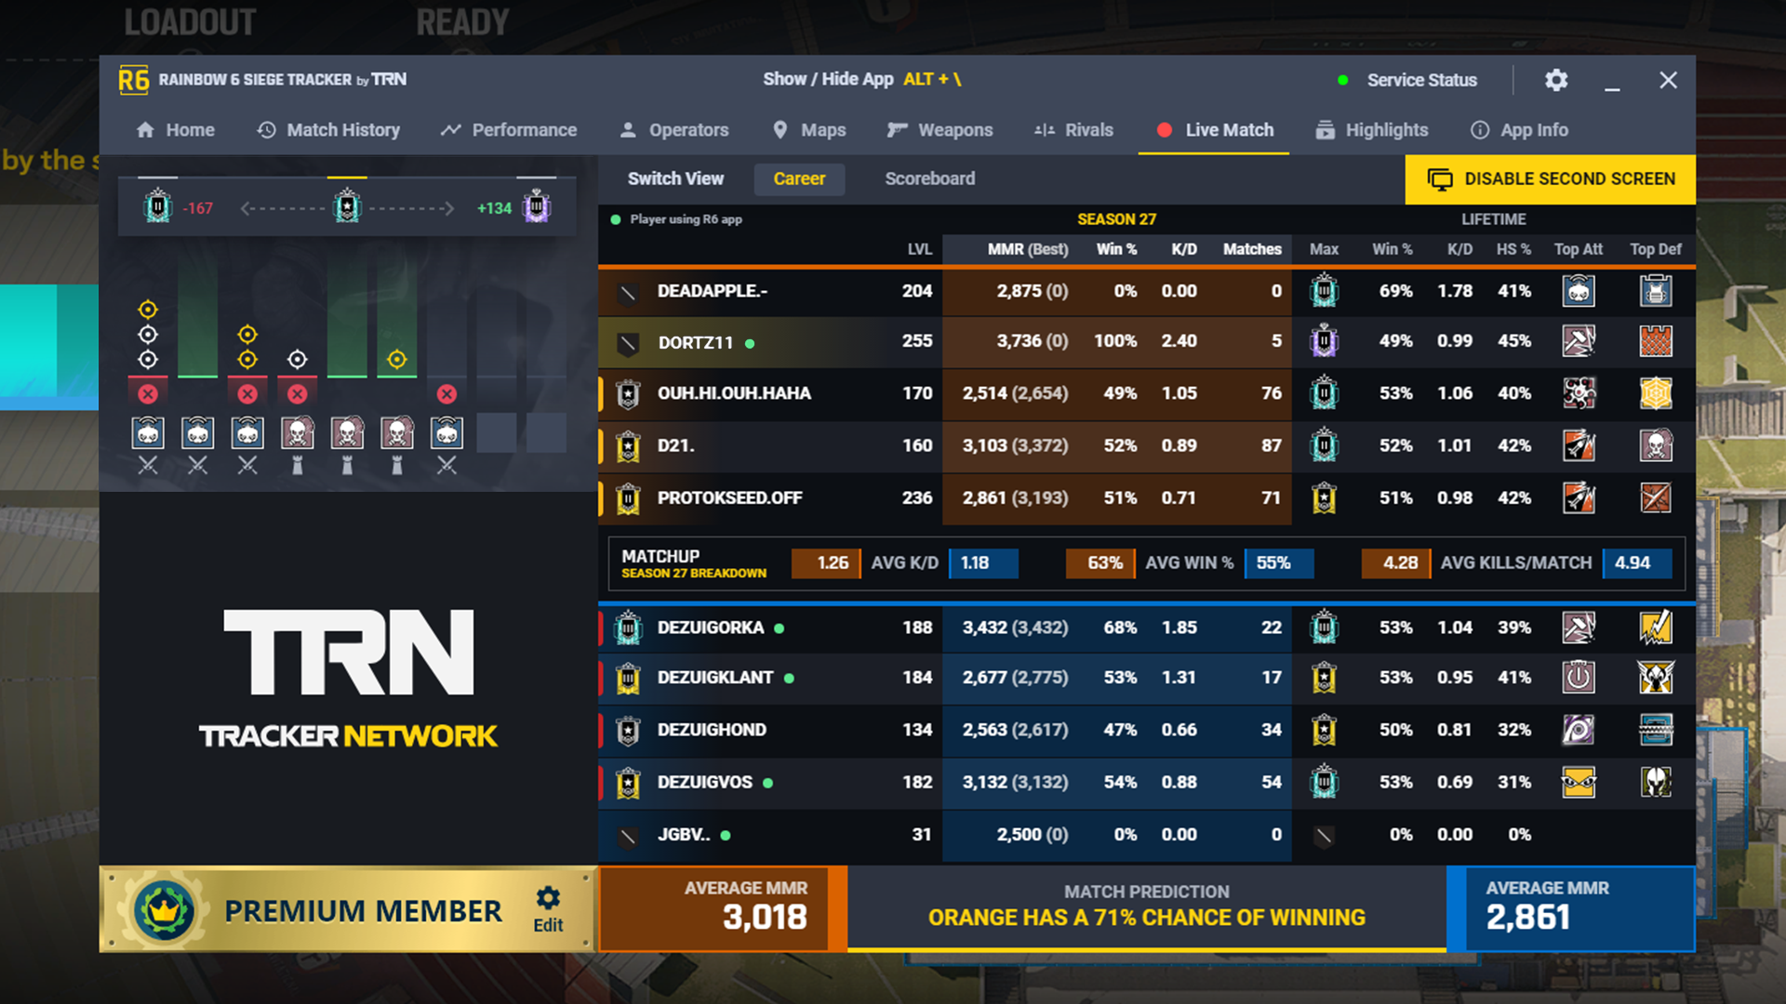Click Disable Second Screen button
The width and height of the screenshot is (1786, 1004).
[x=1551, y=178]
